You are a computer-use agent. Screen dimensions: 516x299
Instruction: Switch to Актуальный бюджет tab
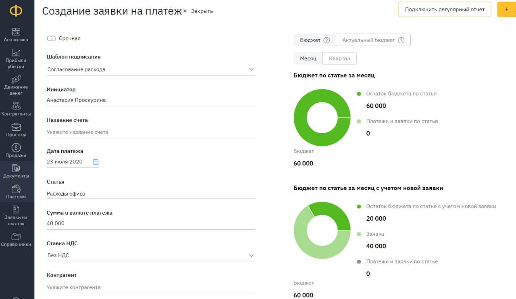coord(373,40)
